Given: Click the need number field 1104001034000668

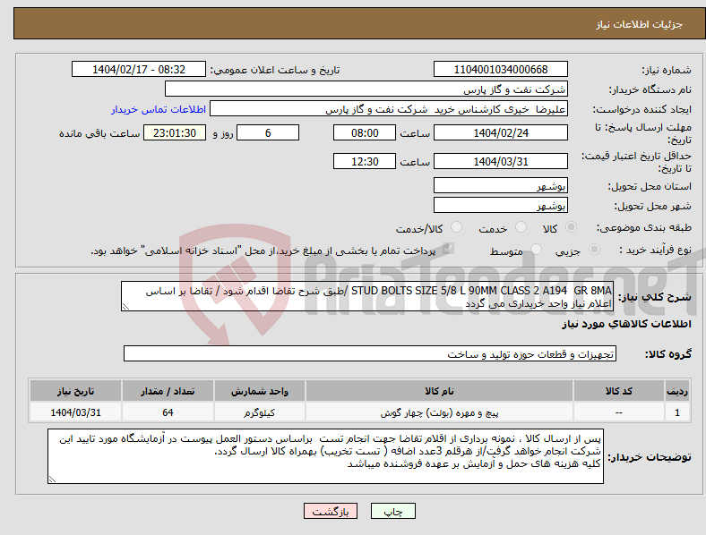Looking at the screenshot, I should (500, 69).
